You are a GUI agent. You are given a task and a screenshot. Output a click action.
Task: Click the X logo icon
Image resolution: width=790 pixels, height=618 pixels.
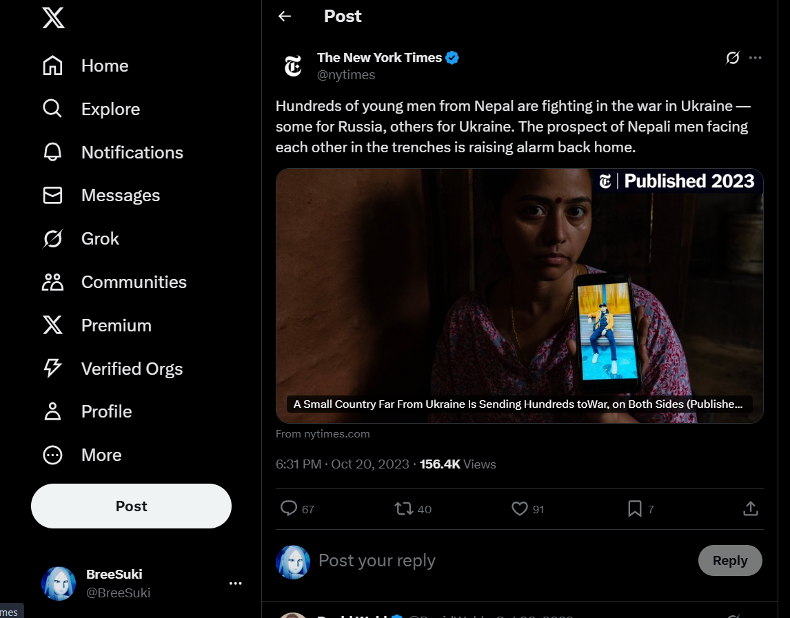coord(53,17)
